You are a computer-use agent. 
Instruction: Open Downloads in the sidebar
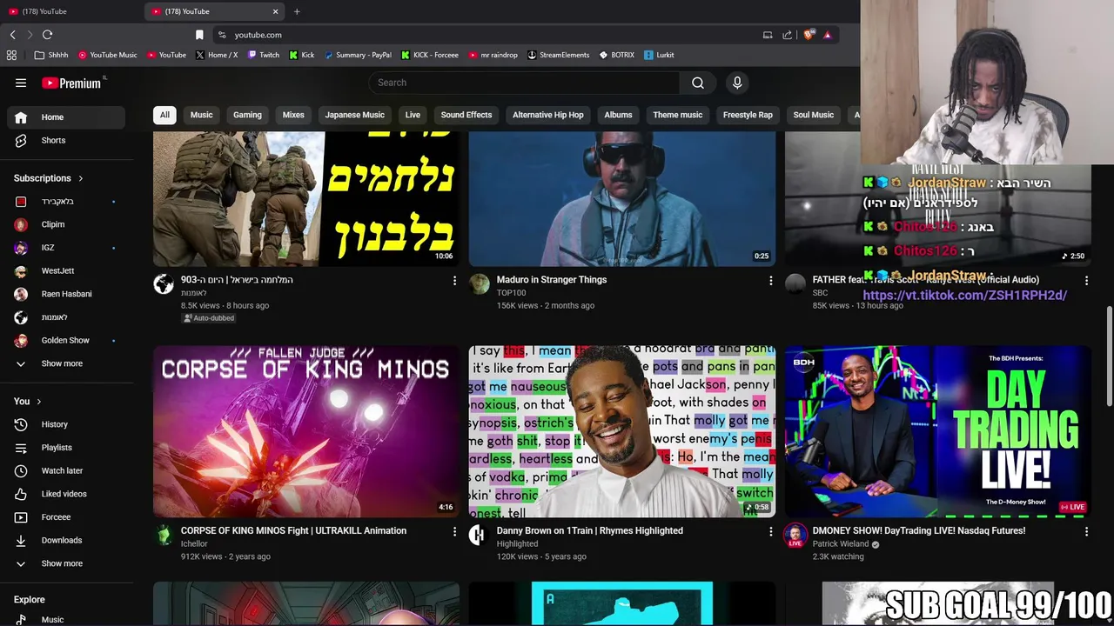[68, 540]
